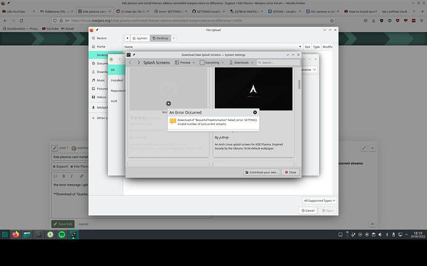Viewport: 427px width, 266px height.
Task: Click Firefox back arrow
Action: click(5, 20)
